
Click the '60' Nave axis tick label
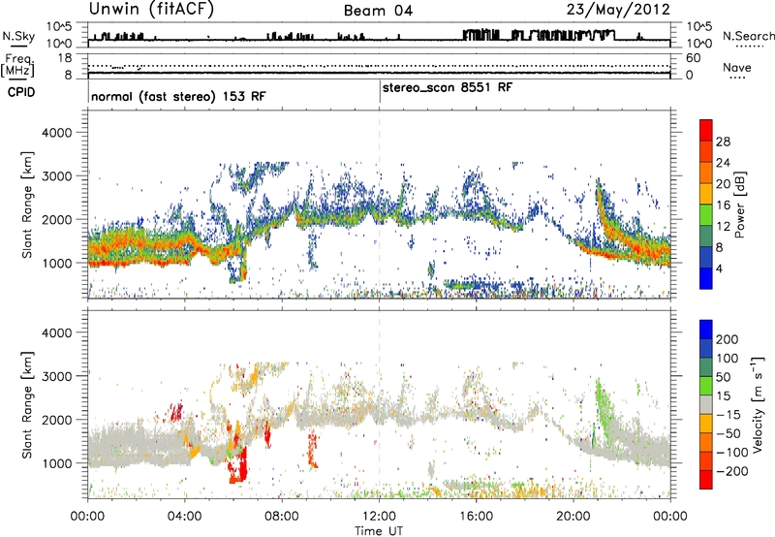pos(693,58)
